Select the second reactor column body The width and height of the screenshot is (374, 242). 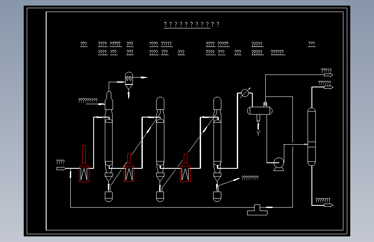(x=160, y=142)
